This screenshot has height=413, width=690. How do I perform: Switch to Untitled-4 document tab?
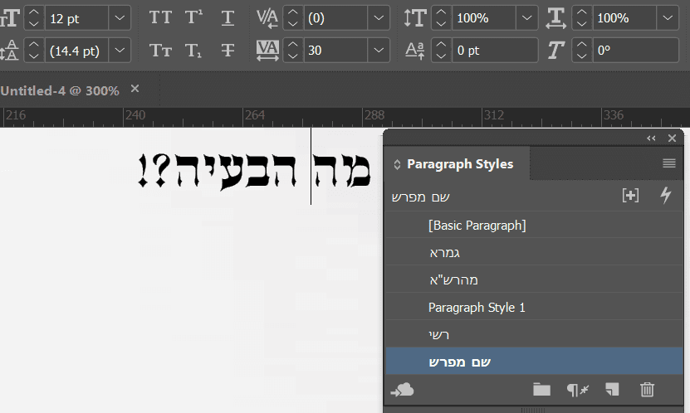click(x=60, y=90)
